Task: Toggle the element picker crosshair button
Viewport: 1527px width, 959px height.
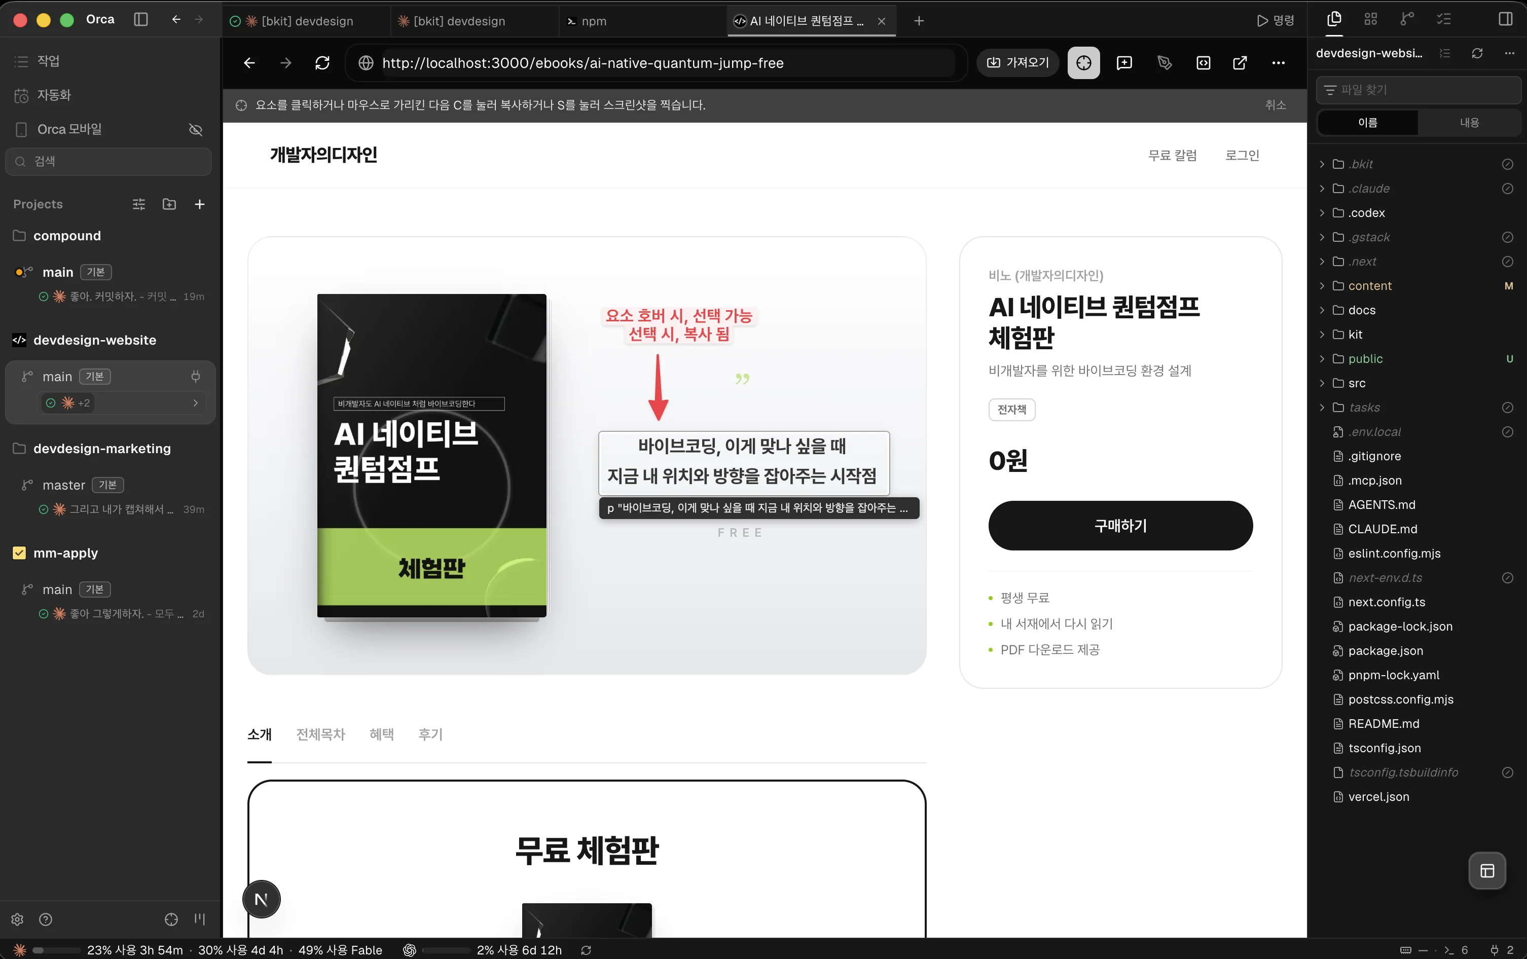Action: pyautogui.click(x=1084, y=63)
